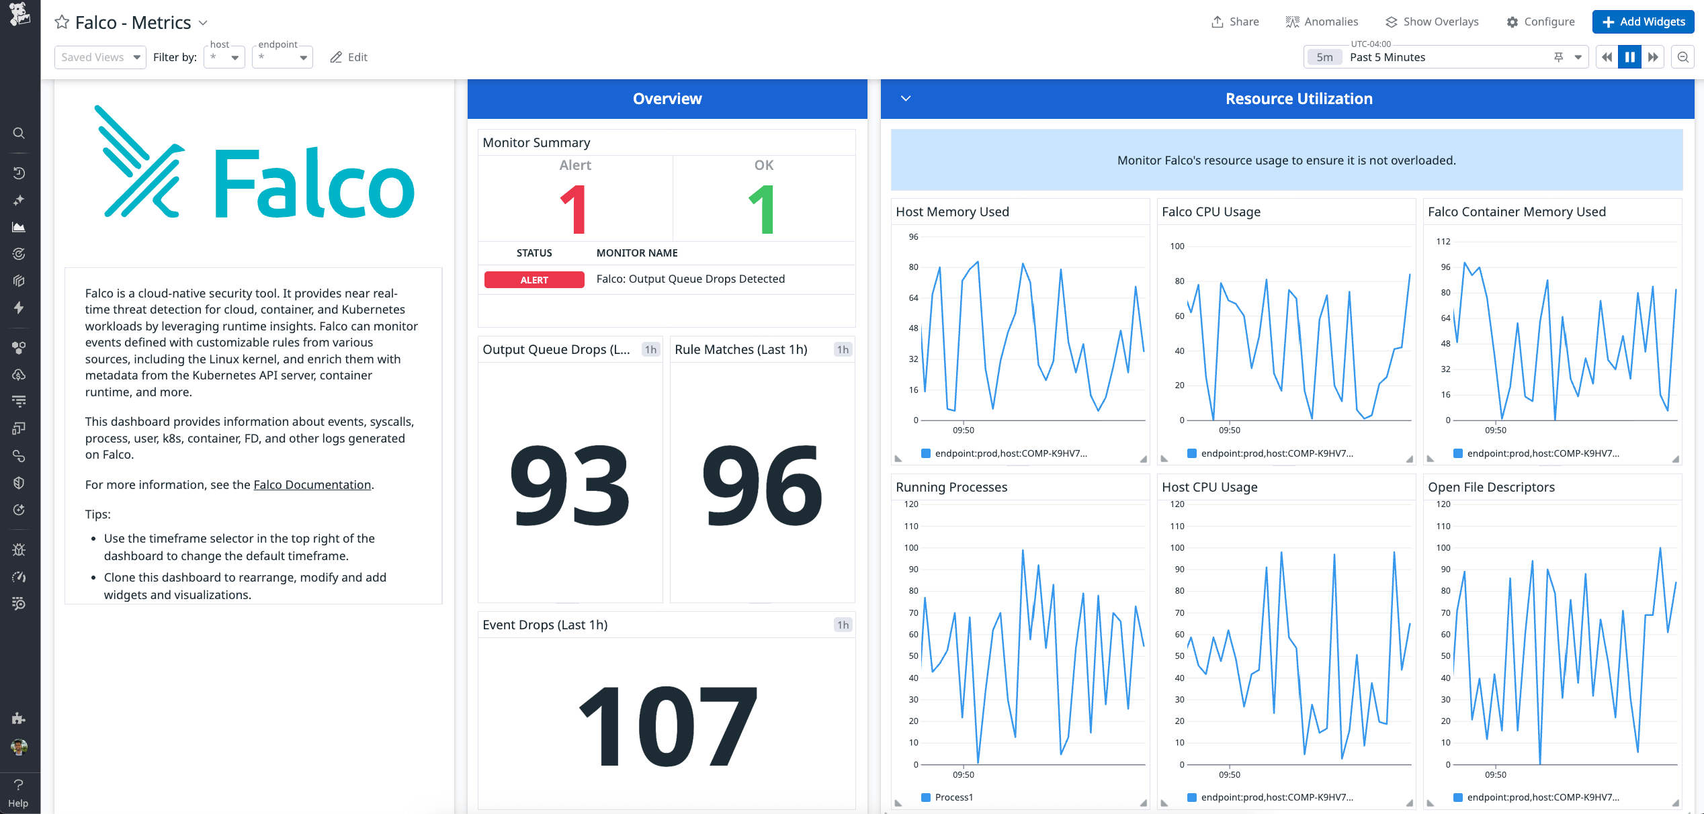Click the blue legend swatch under Host Memory Used
This screenshot has width=1704, height=814.
(x=926, y=453)
